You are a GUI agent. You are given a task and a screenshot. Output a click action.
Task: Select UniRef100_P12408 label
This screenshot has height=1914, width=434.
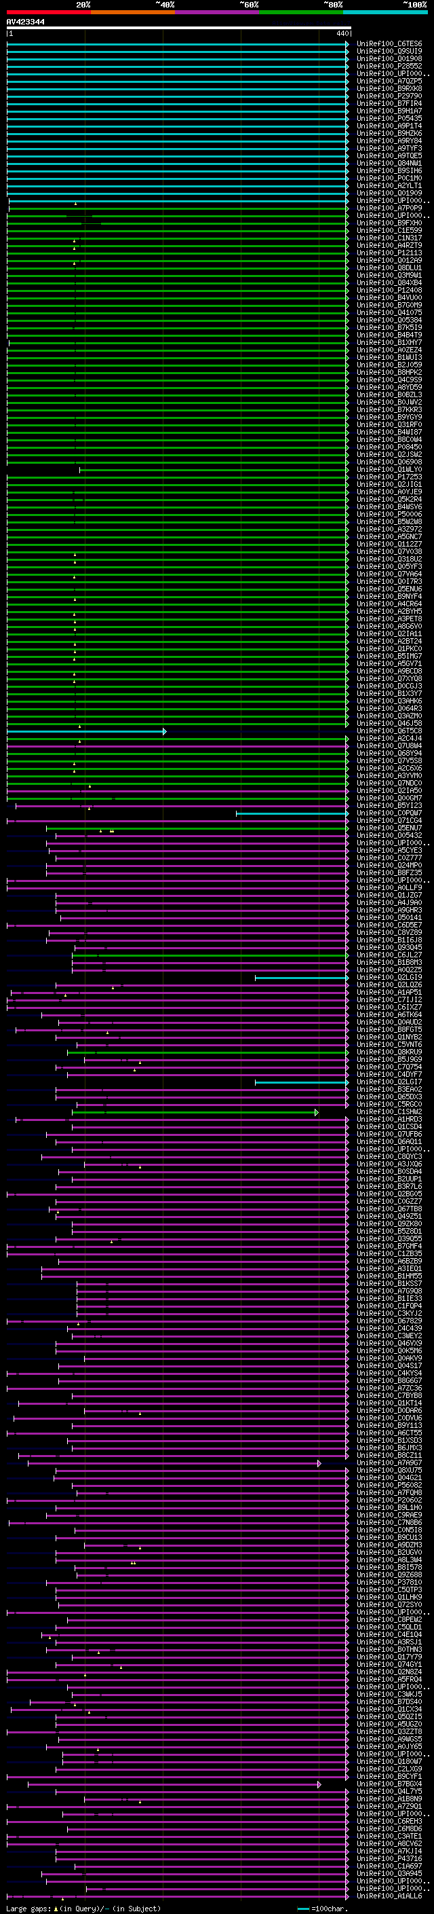pyautogui.click(x=389, y=290)
